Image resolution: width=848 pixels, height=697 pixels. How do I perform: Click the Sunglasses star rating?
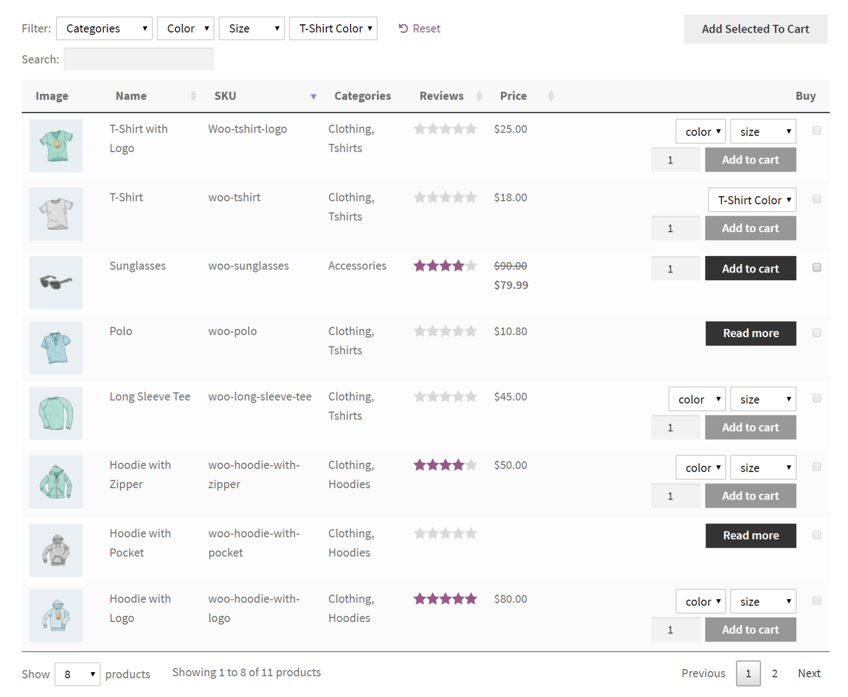point(445,266)
